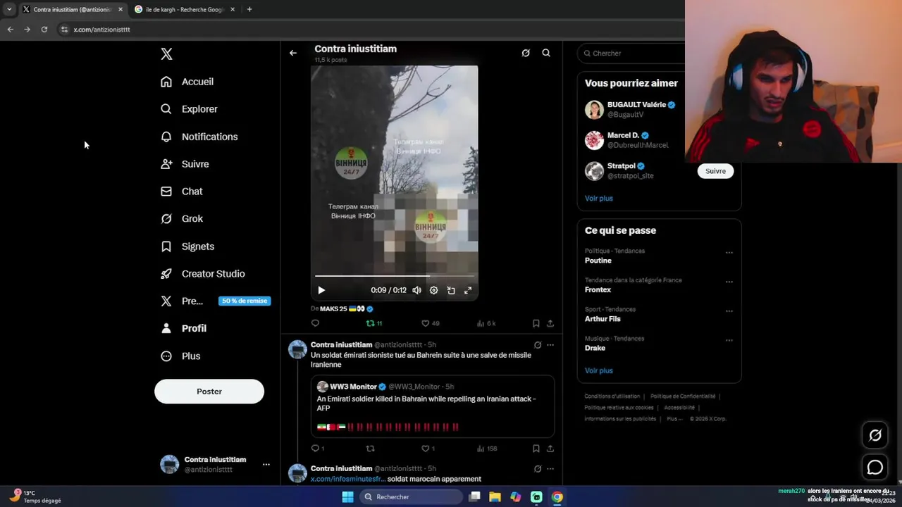Open the Explorer section

[189, 109]
